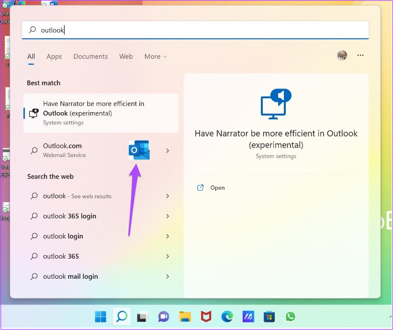Image resolution: width=393 pixels, height=330 pixels.
Task: Expand arrow for outlook 365 login
Action: point(168,216)
